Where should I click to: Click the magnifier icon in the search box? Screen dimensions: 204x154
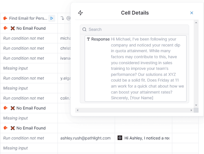(84, 29)
